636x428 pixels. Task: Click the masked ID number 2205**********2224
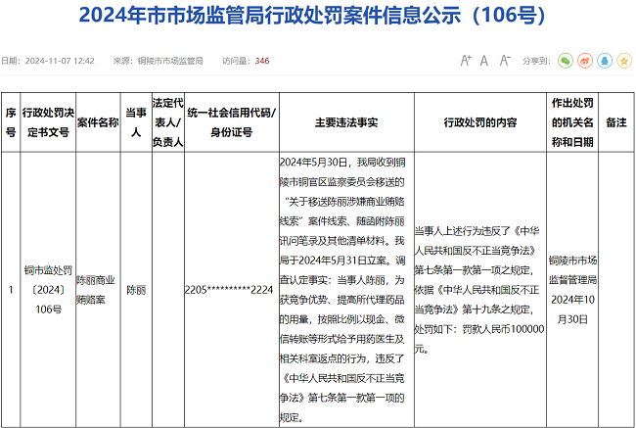coord(229,291)
